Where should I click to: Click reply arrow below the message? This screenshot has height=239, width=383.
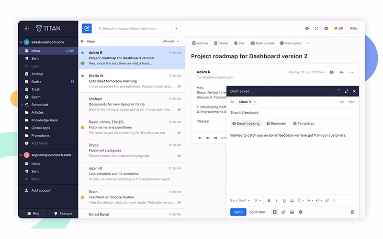point(200,138)
